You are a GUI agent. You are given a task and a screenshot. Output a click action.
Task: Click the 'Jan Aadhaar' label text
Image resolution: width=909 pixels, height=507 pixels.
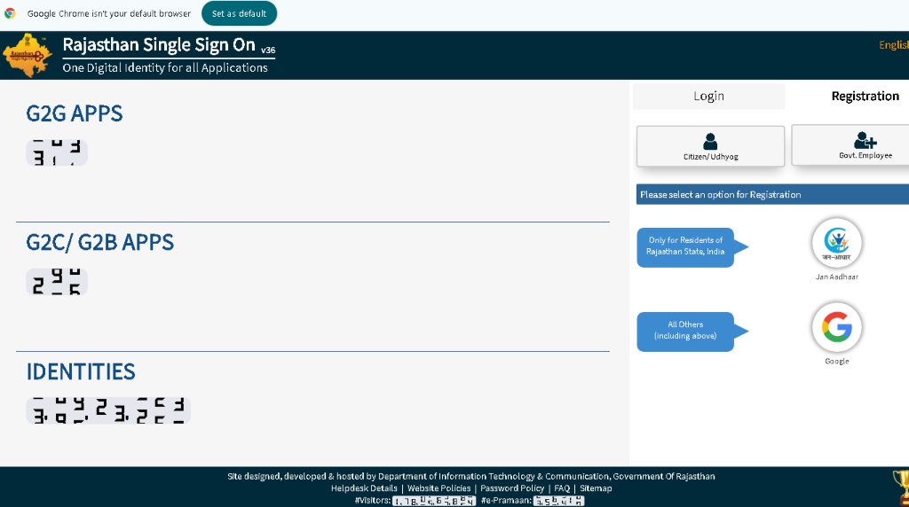836,277
